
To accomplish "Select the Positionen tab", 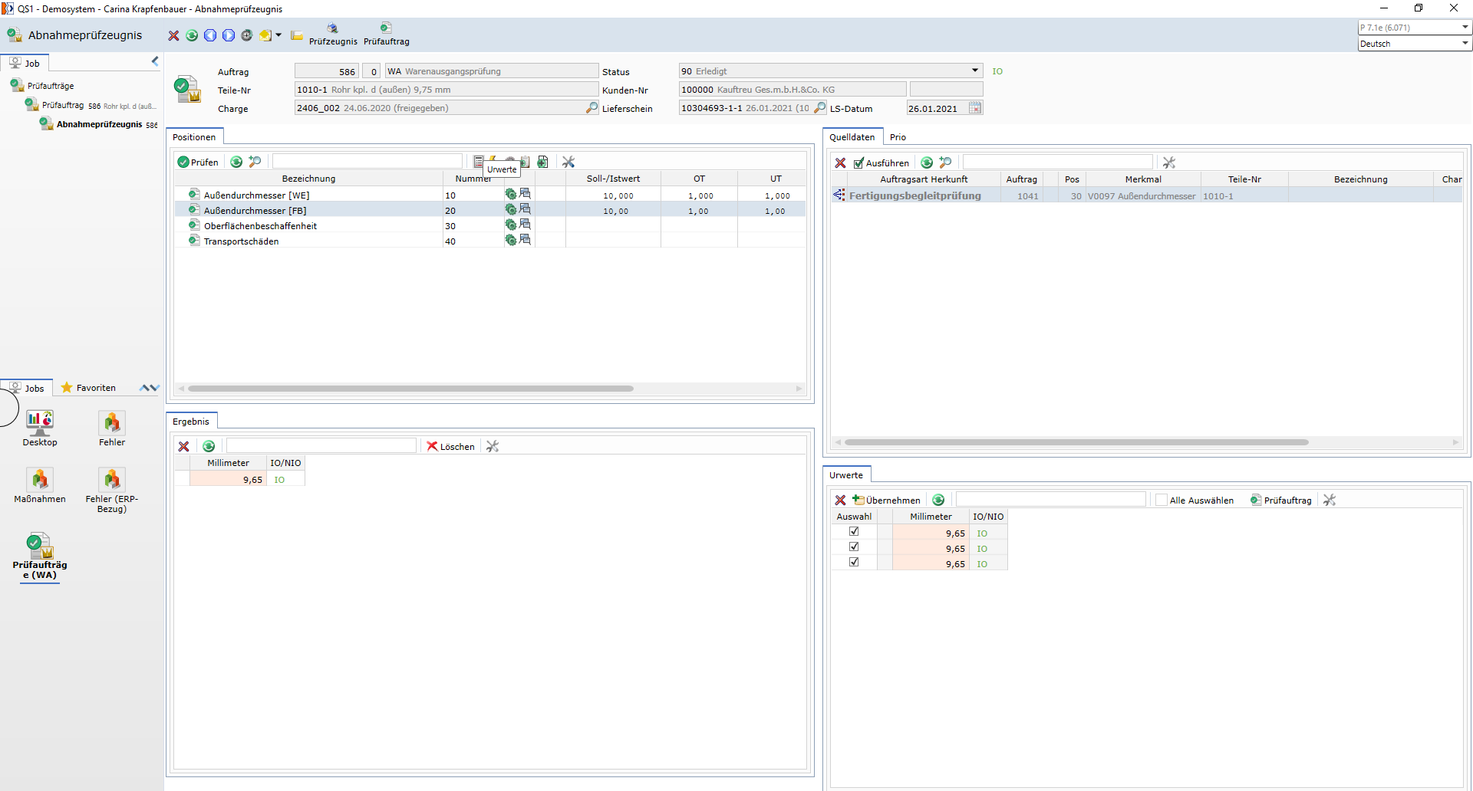I will pos(194,137).
